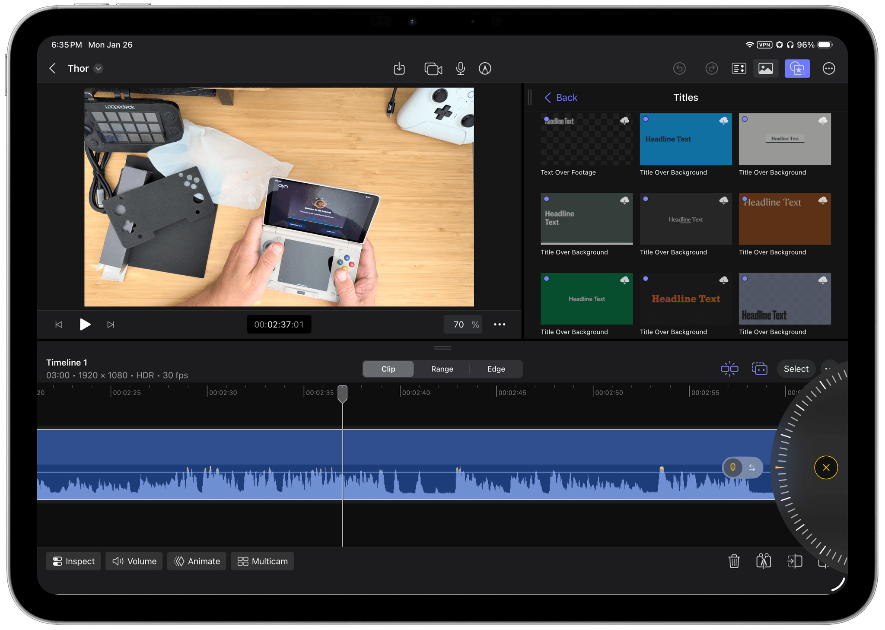Open the camera capture icon in the top toolbar
This screenshot has width=885, height=630.
coord(433,68)
